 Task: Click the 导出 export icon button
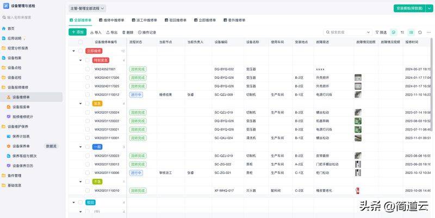pyautogui.click(x=111, y=33)
